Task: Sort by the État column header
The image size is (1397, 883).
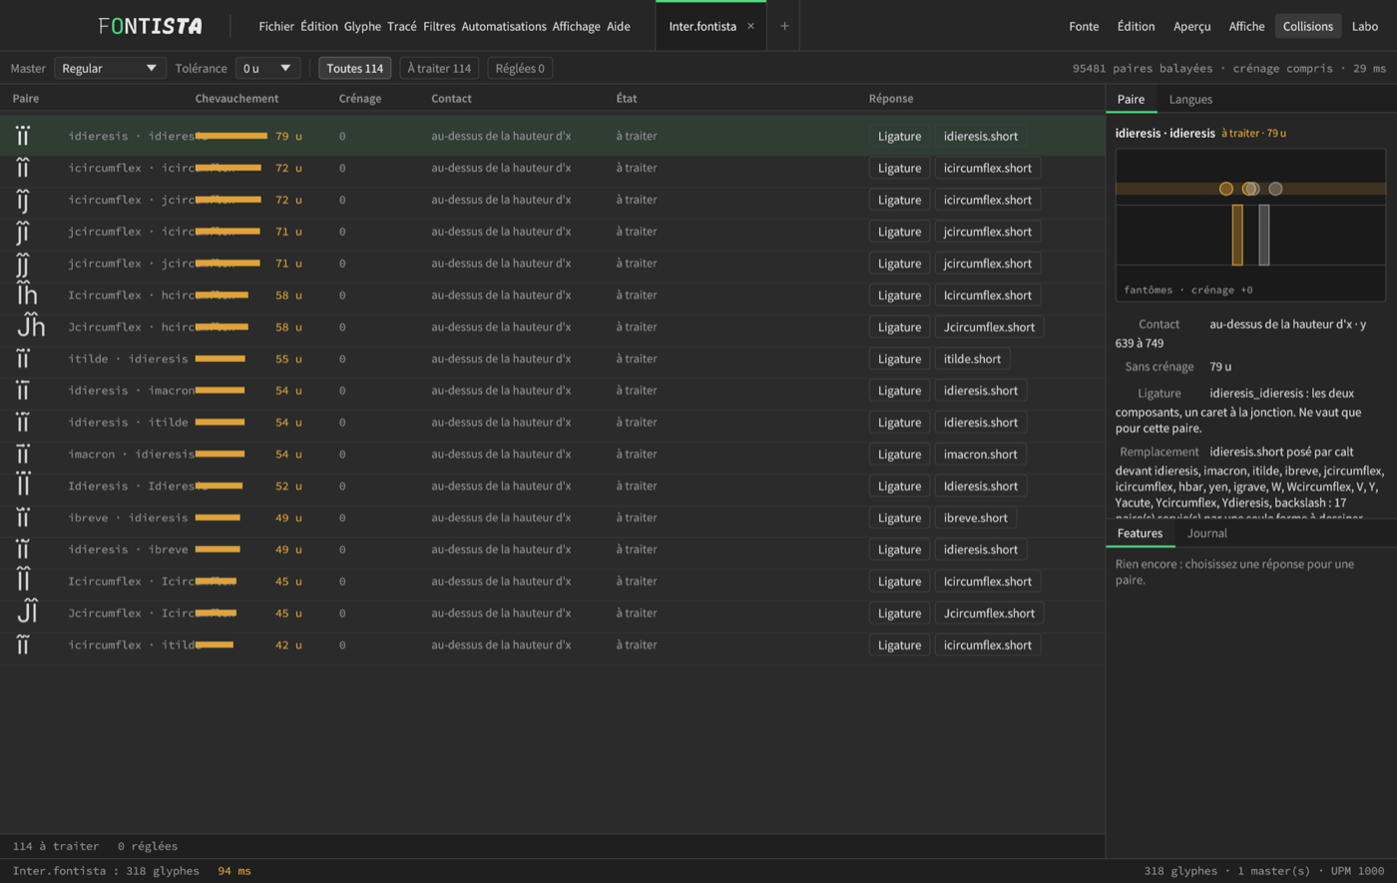Action: point(627,99)
